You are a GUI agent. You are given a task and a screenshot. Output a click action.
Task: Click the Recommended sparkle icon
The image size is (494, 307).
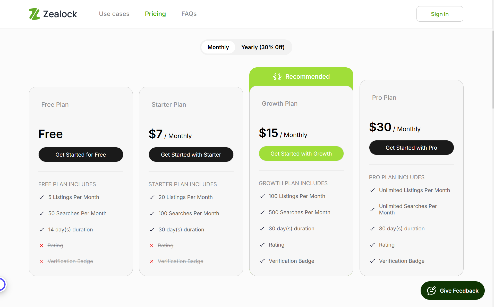click(277, 77)
